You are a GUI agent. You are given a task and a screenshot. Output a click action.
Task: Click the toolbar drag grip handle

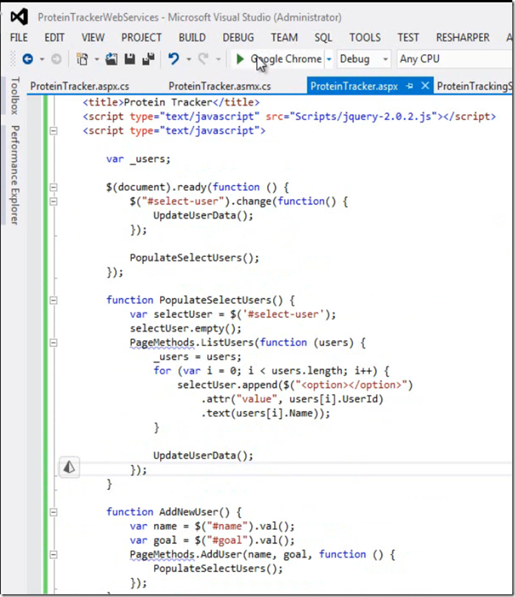13,59
